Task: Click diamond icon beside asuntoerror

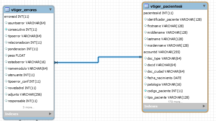Action: pyautogui.click(x=6, y=23)
